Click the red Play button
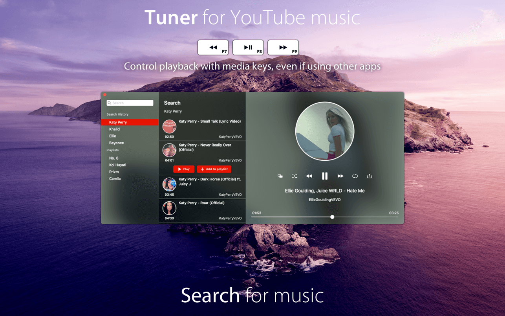The image size is (505, 316). 184,169
